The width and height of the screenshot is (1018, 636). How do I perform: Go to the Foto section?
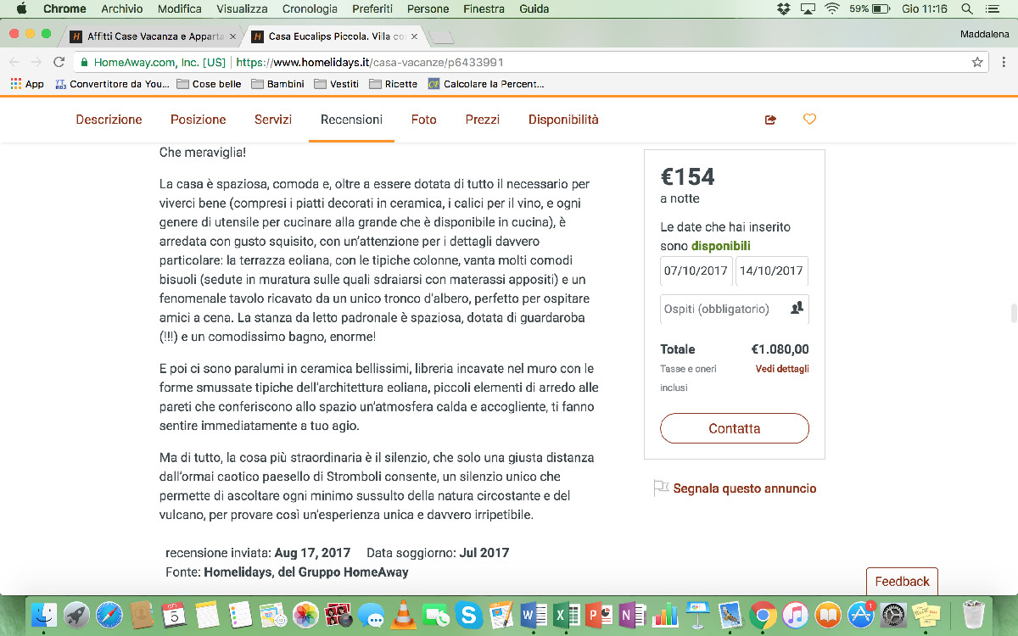pyautogui.click(x=424, y=120)
